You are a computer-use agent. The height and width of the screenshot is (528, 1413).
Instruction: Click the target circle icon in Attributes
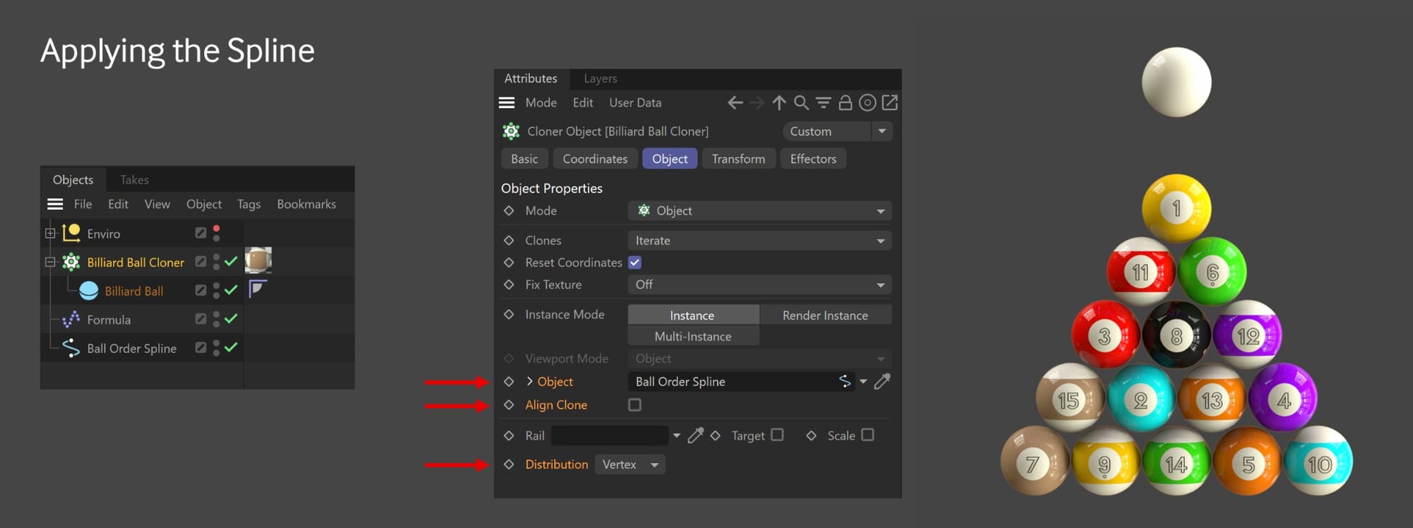[868, 103]
